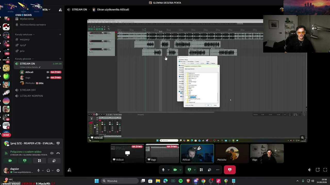Click Anuluj in streamed folder browser dialog
Screen dimensions: 330x185
215,105
